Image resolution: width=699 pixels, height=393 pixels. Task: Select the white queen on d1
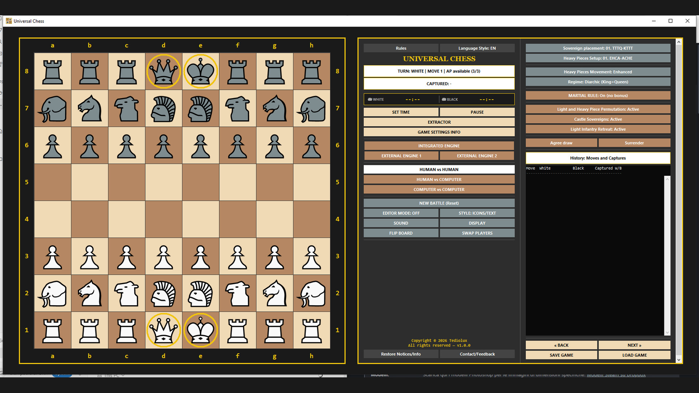163,330
